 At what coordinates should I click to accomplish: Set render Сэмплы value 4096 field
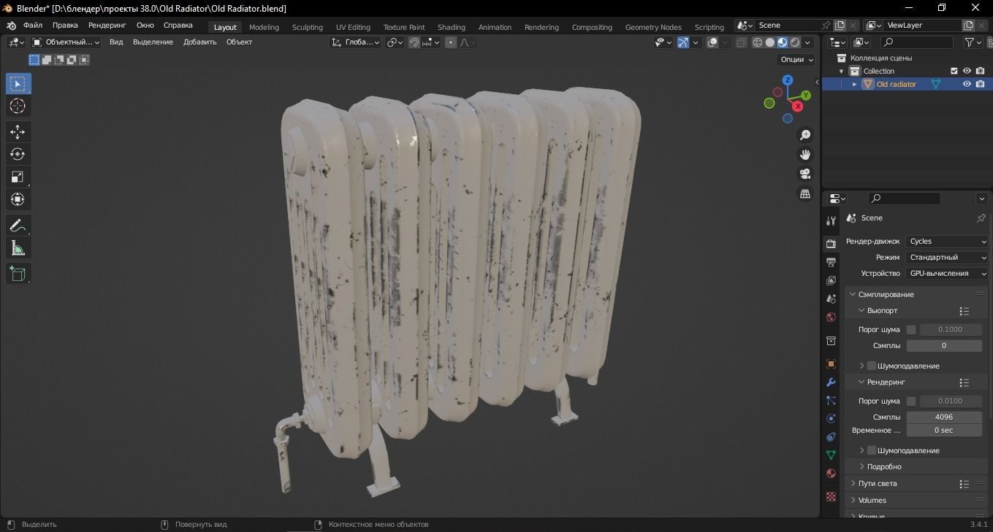[x=944, y=417]
